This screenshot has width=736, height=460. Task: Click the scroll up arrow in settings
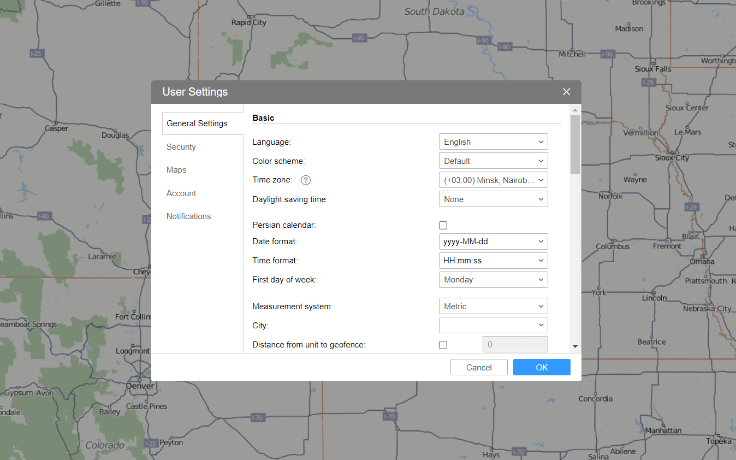[x=575, y=110]
